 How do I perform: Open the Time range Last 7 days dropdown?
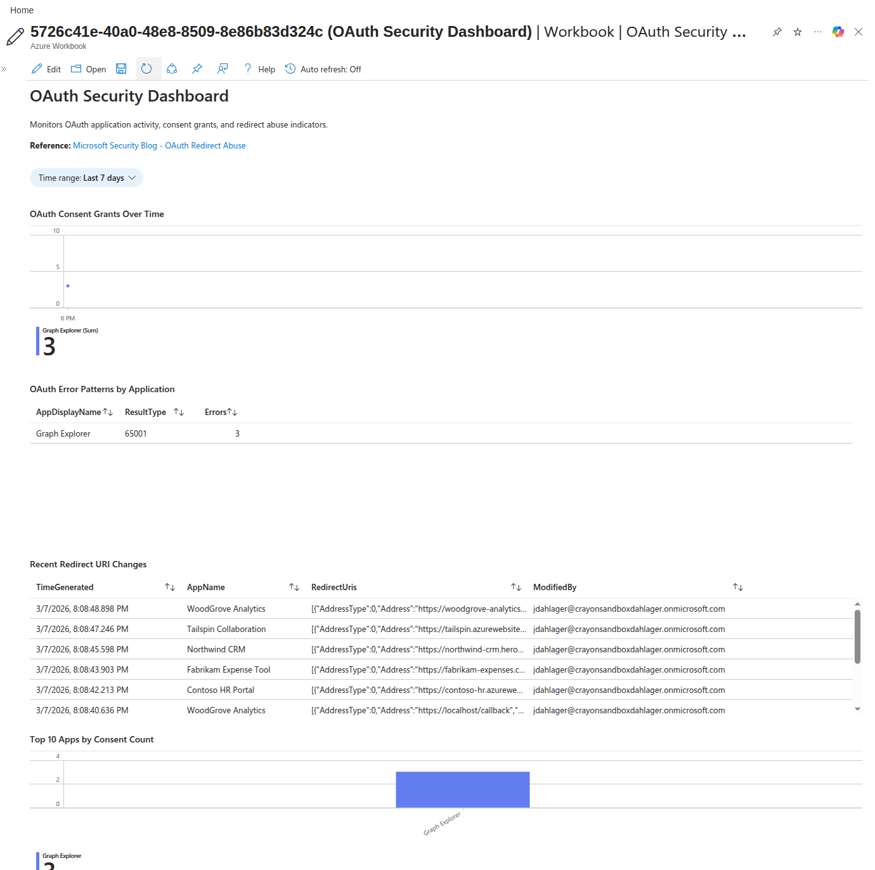pos(86,178)
